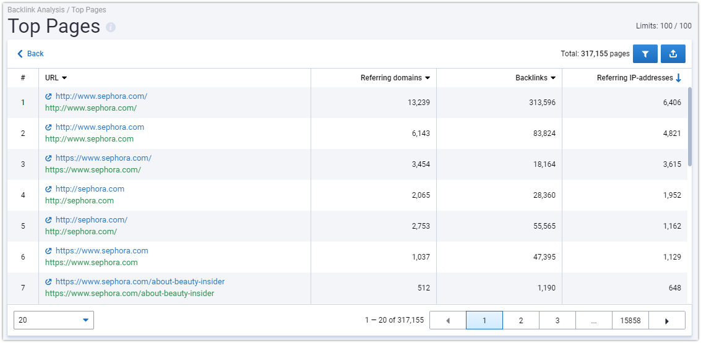The width and height of the screenshot is (701, 343).
Task: Open external link icon in row 2
Action: click(49, 127)
